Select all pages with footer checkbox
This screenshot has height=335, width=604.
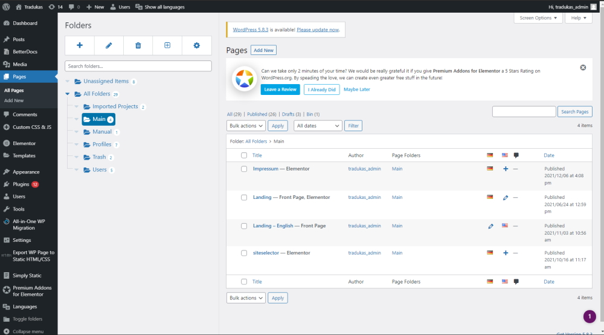244,282
